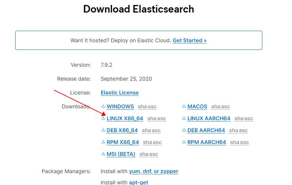Click the download icon beside RPM AARCH64
This screenshot has height=185, width=292.
tap(184, 142)
